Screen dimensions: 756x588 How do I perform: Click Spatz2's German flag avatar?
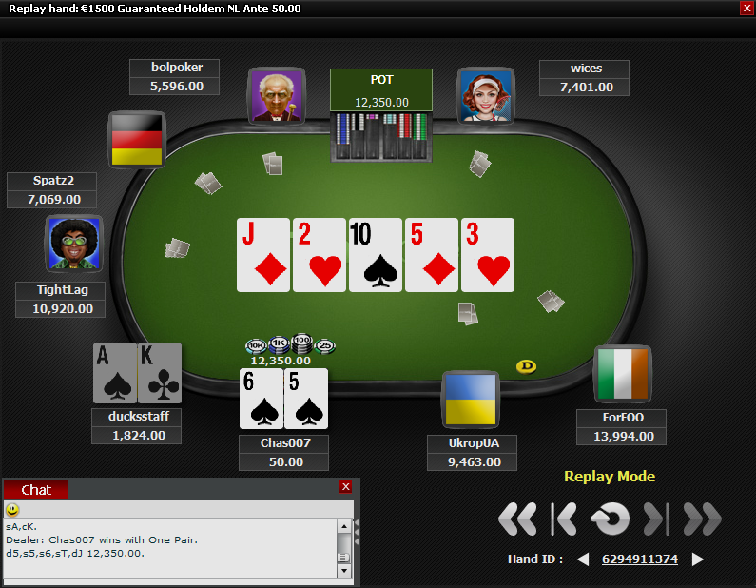pyautogui.click(x=137, y=140)
